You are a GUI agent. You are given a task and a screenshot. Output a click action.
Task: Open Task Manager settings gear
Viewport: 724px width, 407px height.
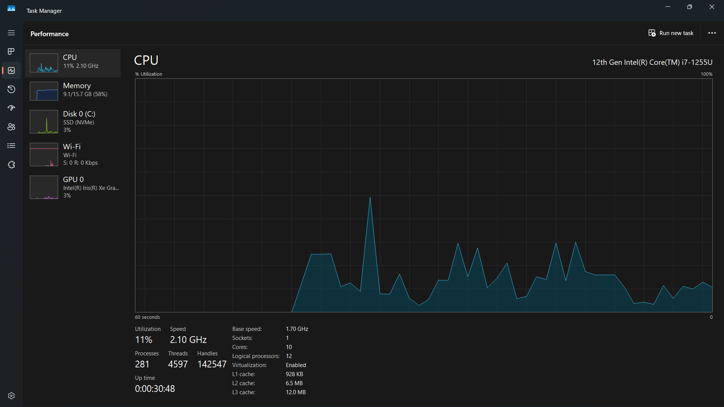(x=11, y=396)
